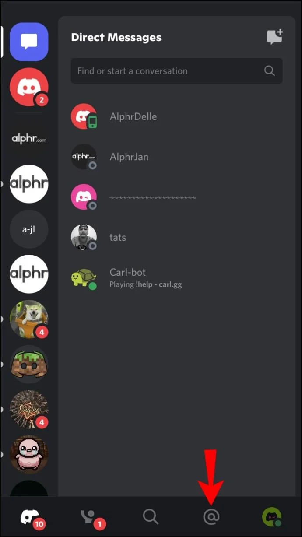Open red Discord server with 2 notifications
The image size is (302, 537).
(x=29, y=87)
